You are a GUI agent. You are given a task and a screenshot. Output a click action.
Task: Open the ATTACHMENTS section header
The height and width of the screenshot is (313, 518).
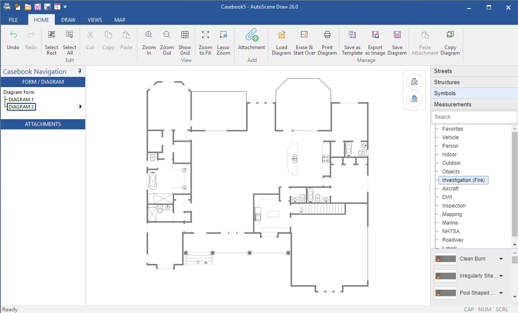click(x=43, y=124)
